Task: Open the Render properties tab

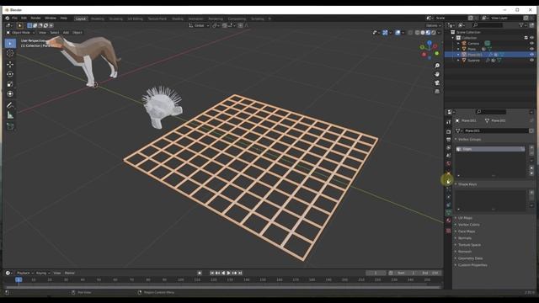Action: [x=448, y=132]
